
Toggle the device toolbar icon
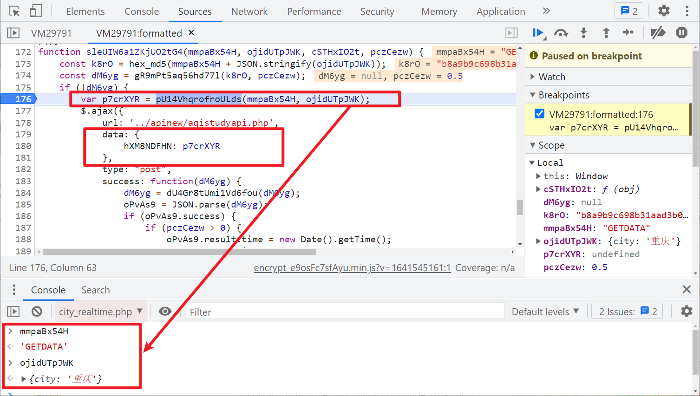point(36,11)
